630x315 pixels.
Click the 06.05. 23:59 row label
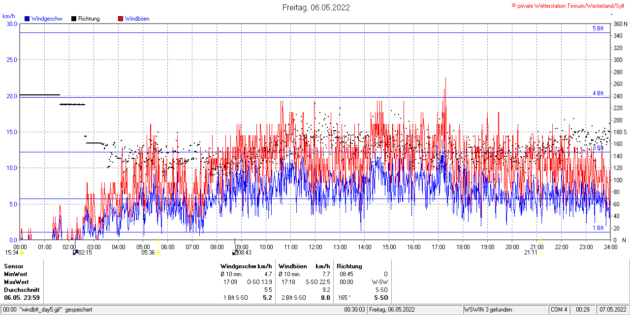pos(22,298)
